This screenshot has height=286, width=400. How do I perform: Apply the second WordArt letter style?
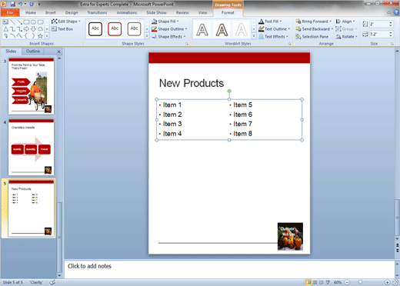(222, 29)
